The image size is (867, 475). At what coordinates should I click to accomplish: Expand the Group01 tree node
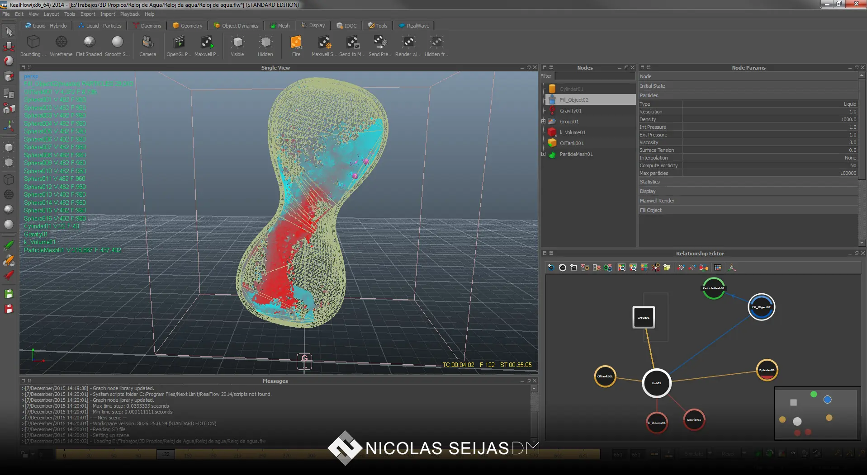point(544,122)
